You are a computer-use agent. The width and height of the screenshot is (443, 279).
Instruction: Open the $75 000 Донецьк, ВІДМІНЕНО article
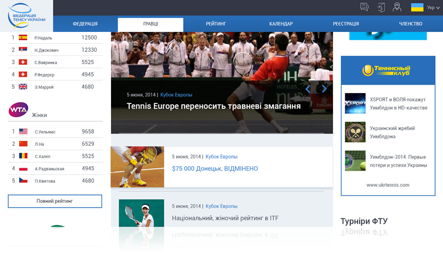(x=215, y=169)
